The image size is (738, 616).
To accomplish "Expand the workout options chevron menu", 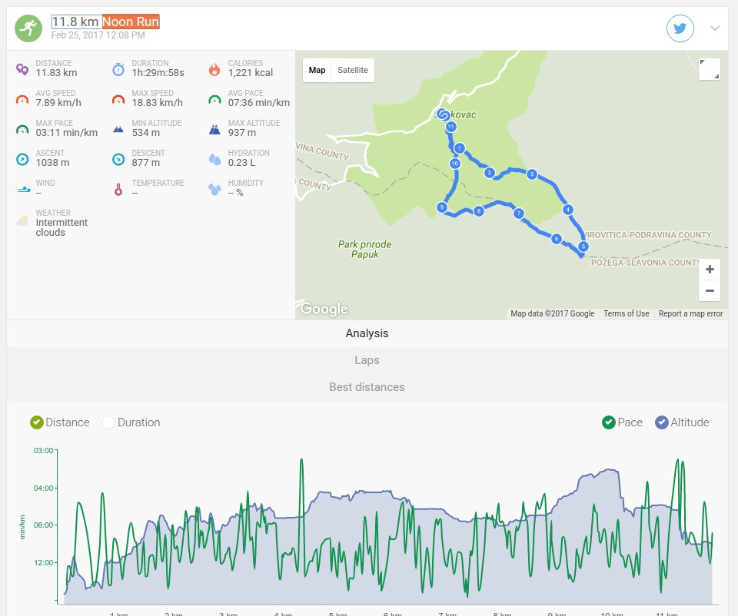I will click(715, 28).
